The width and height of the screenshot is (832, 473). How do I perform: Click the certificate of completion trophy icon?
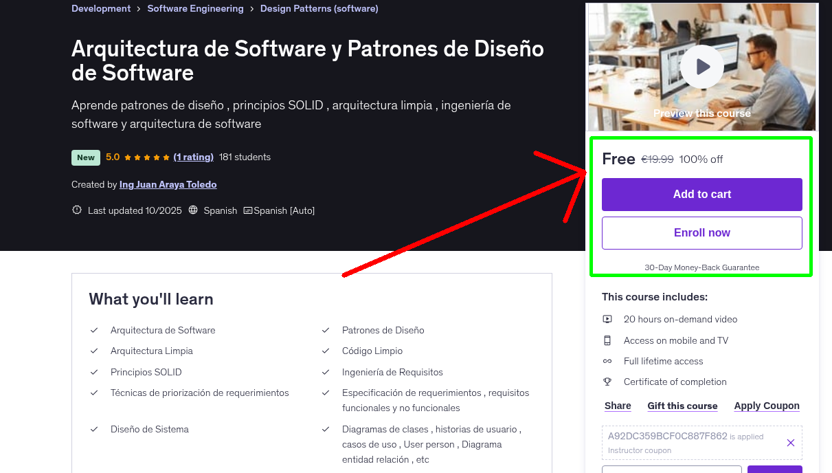point(607,382)
